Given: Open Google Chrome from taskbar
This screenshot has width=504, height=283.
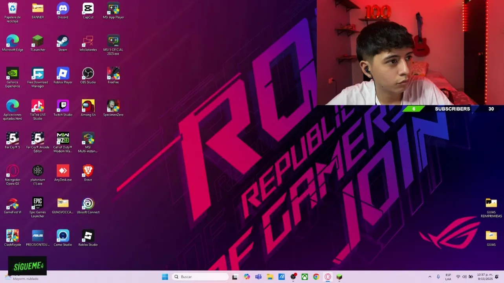Looking at the screenshot, I should point(316,277).
